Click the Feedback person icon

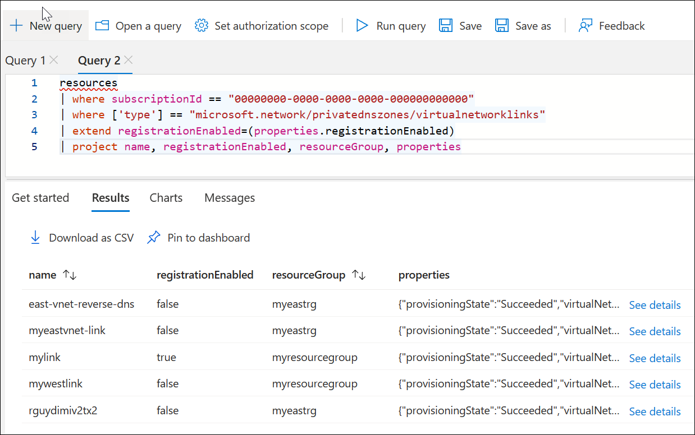tap(586, 26)
